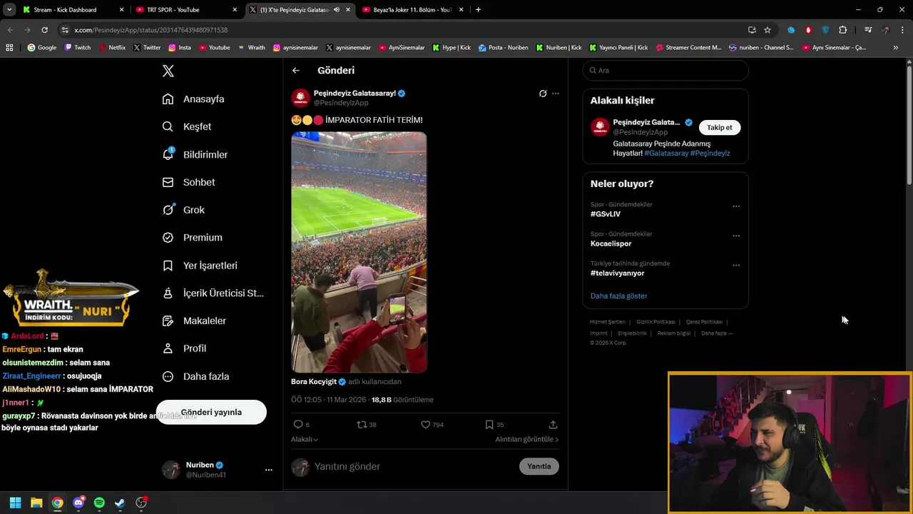Screen dimensions: 913x514
Task: Like the post with 794 likes
Action: [x=432, y=425]
